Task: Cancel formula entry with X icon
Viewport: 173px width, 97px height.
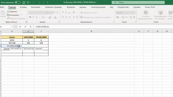Action: coord(20,27)
